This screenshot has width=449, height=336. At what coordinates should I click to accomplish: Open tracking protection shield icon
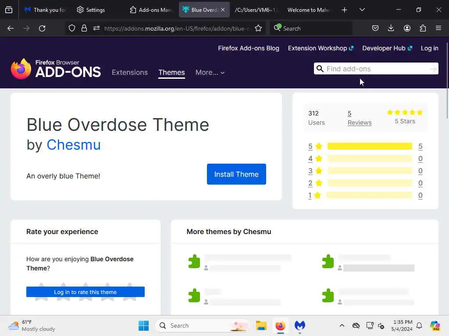[x=72, y=28]
